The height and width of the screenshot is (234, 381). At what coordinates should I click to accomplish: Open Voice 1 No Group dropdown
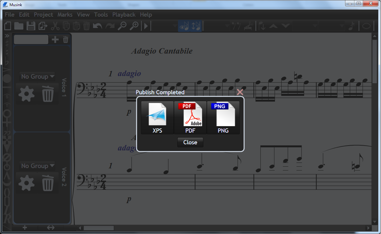pos(37,76)
